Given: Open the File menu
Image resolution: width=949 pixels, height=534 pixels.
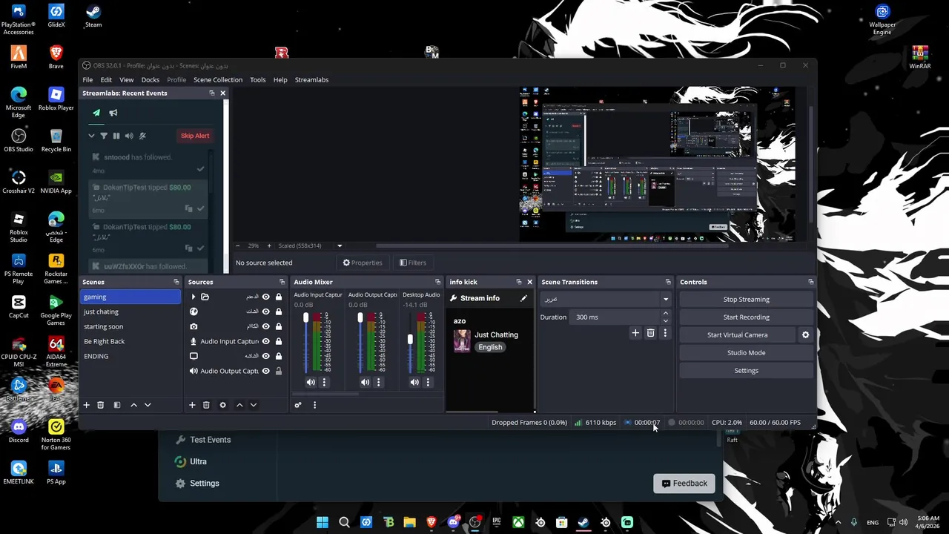Looking at the screenshot, I should (87, 79).
